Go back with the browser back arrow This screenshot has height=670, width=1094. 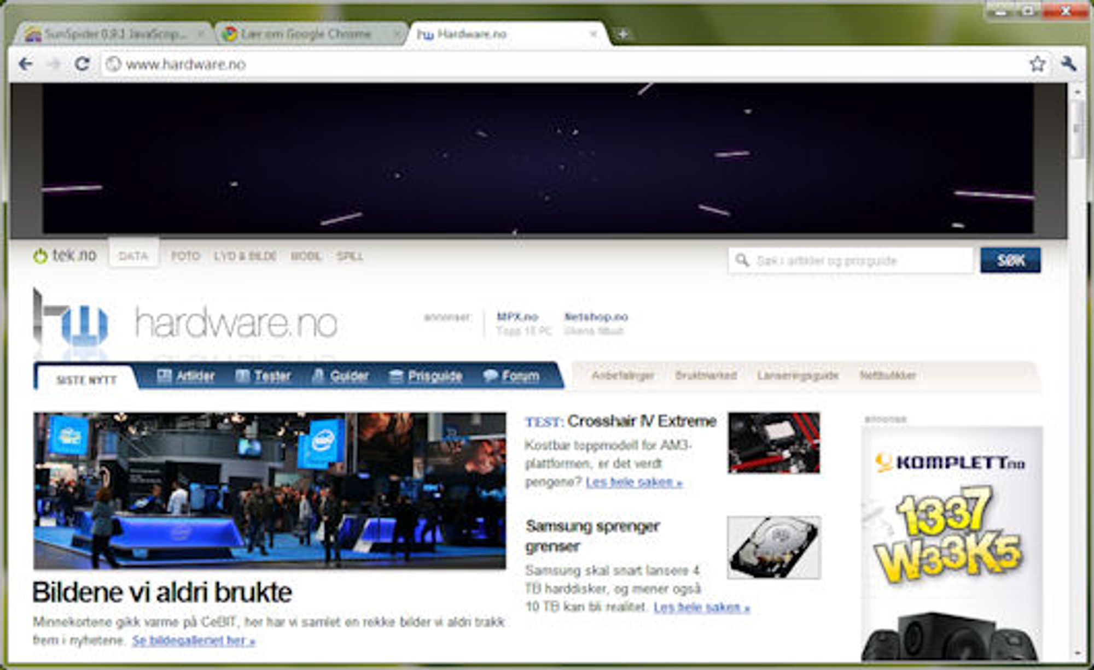point(26,64)
